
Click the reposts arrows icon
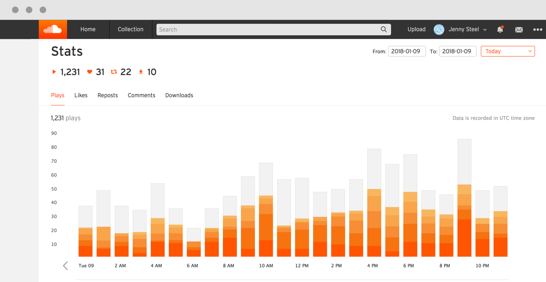[x=114, y=72]
